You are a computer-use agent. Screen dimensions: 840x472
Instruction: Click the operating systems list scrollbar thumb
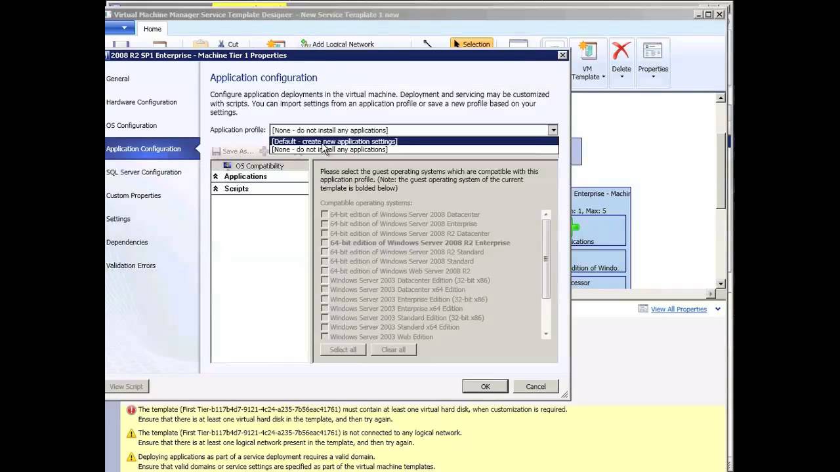click(545, 258)
